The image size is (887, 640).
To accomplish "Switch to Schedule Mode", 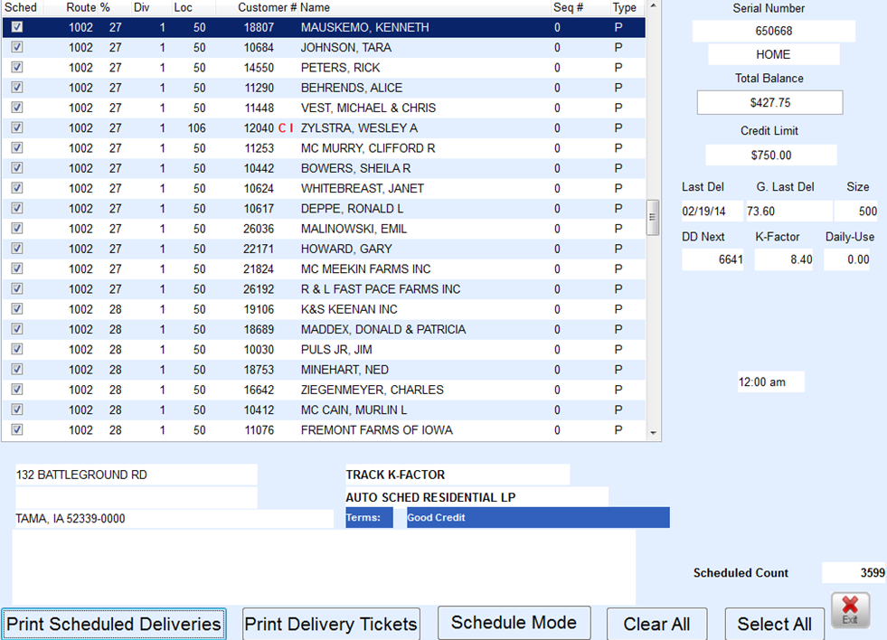I will point(514,623).
